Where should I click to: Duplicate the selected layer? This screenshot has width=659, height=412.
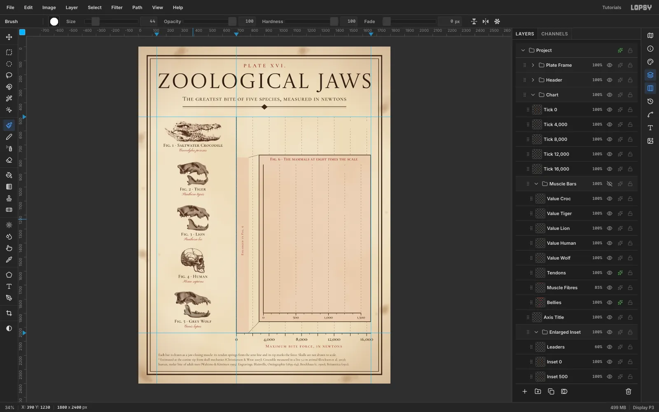click(551, 391)
